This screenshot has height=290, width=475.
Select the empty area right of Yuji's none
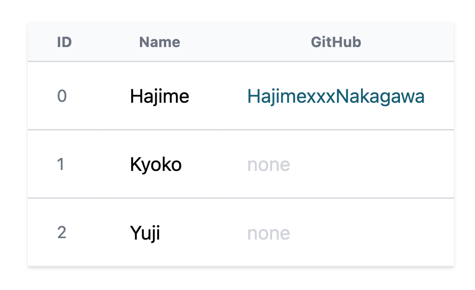[x=372, y=232]
